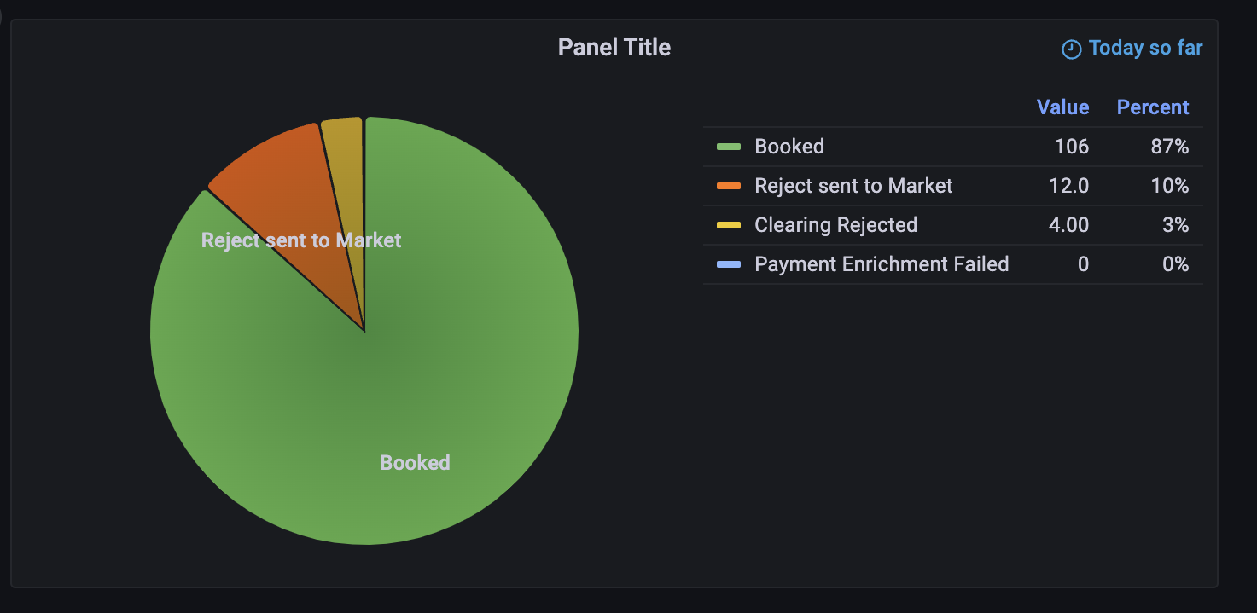Image resolution: width=1257 pixels, height=613 pixels.
Task: Click the Booked value of 106
Action: coord(1072,147)
